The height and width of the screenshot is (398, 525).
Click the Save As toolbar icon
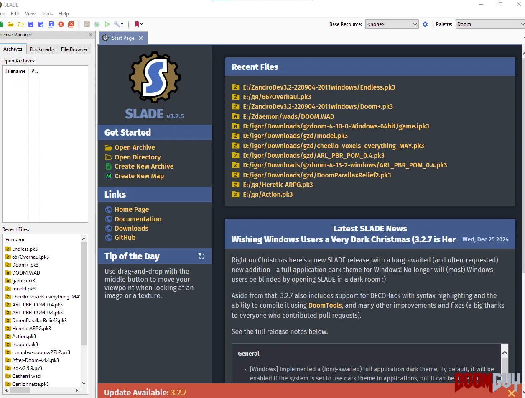[41, 24]
